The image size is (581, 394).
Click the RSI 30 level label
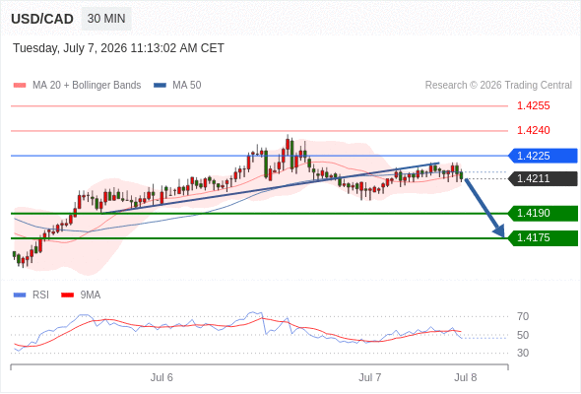point(523,353)
